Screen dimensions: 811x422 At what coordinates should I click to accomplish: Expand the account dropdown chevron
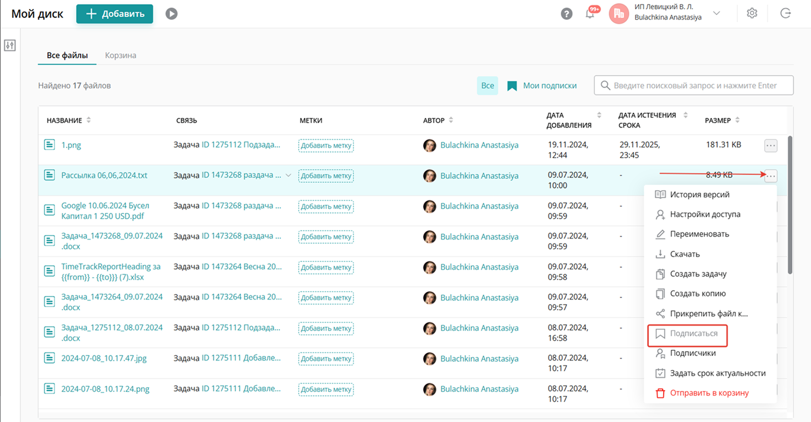[x=716, y=13]
